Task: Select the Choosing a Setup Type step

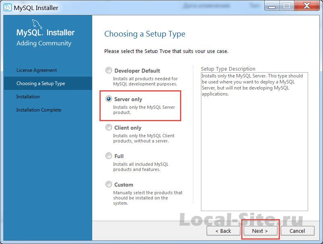Action: 48,83
